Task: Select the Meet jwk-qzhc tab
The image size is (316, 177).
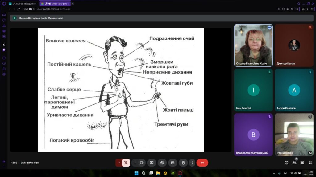Action: 55,4
